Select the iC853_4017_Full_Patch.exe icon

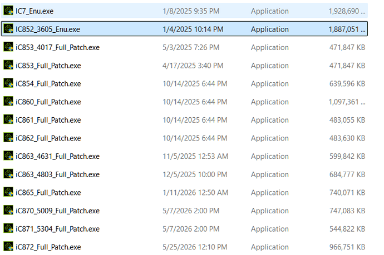(x=8, y=47)
